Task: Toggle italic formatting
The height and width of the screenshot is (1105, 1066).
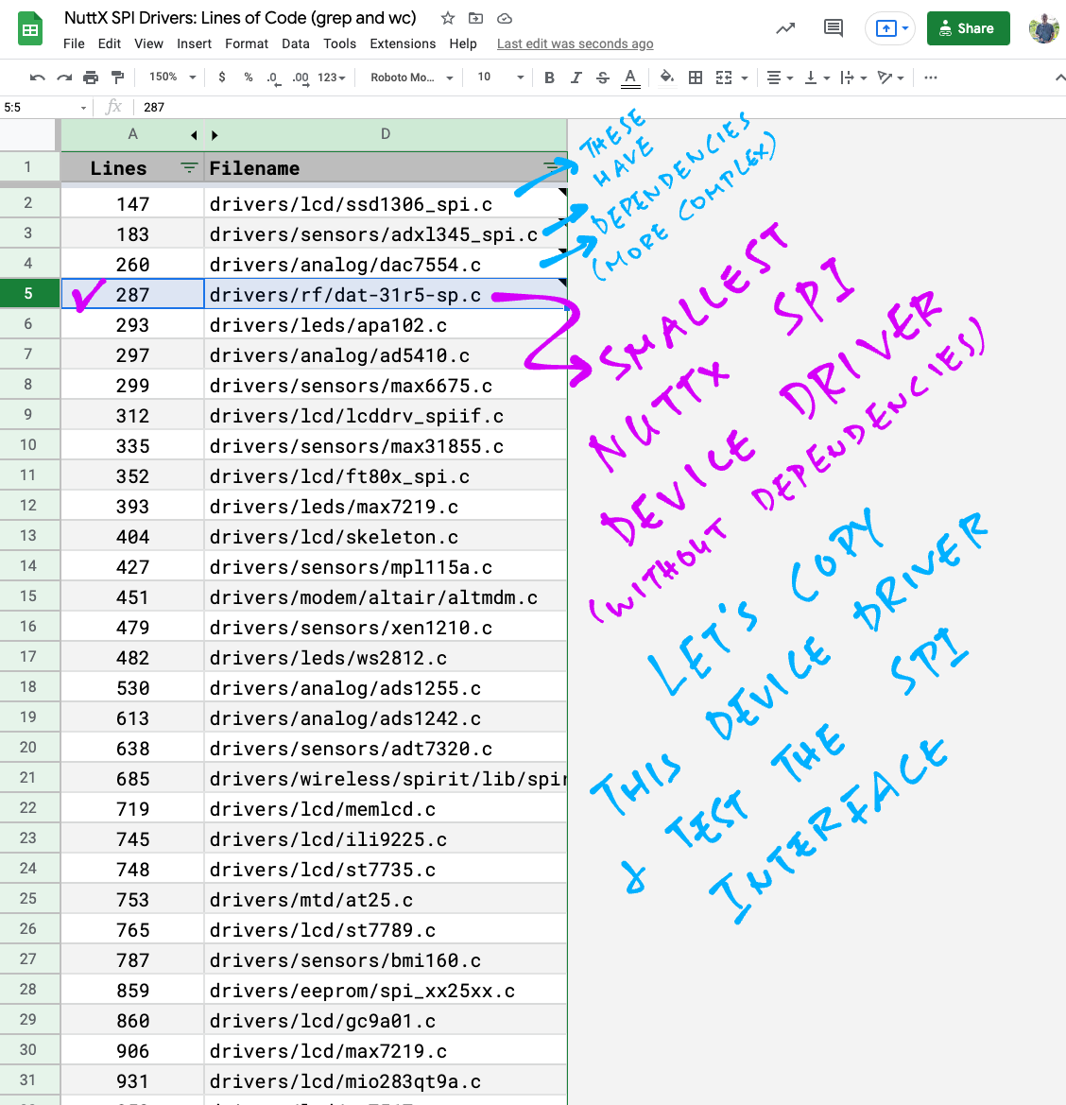Action: click(x=576, y=78)
